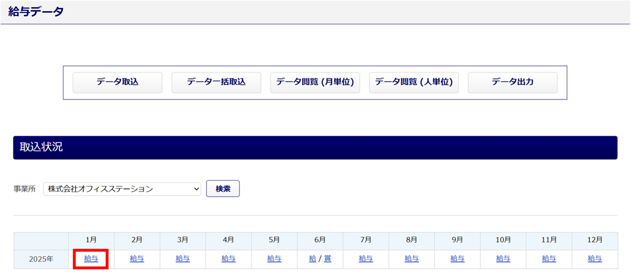Viewport: 631px width, 280px height.
Task: Open the 9月 給与 link
Action: tap(457, 259)
